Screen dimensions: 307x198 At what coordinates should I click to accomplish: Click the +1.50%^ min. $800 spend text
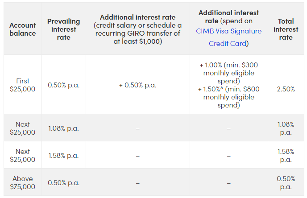pos(228,97)
